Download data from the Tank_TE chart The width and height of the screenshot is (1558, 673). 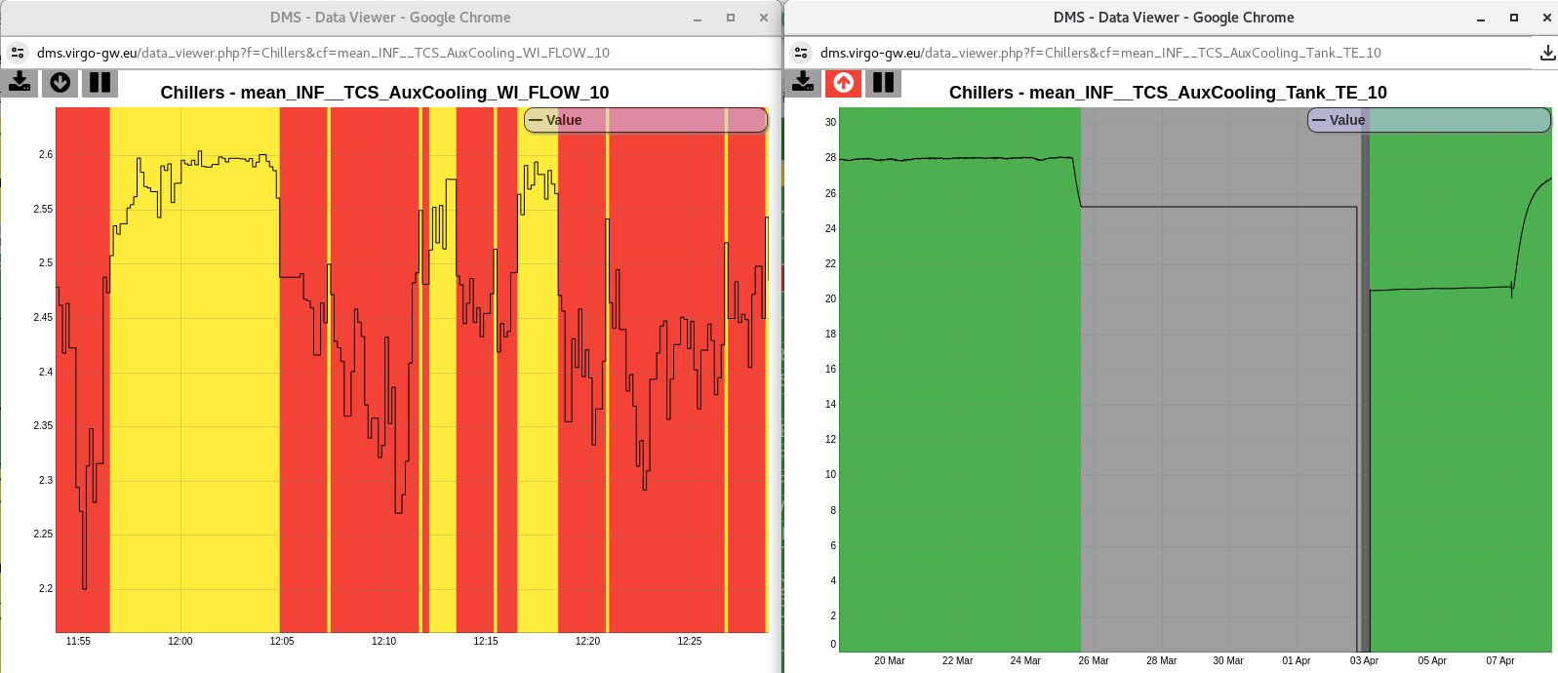point(803,83)
